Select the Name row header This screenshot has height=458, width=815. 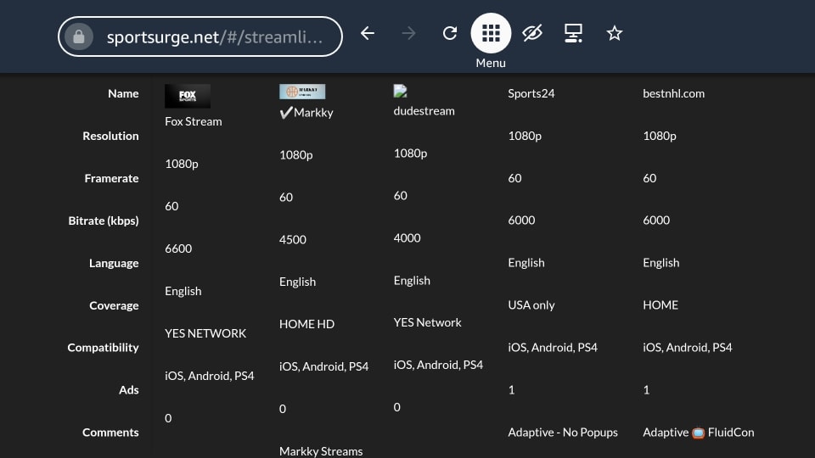(x=123, y=93)
